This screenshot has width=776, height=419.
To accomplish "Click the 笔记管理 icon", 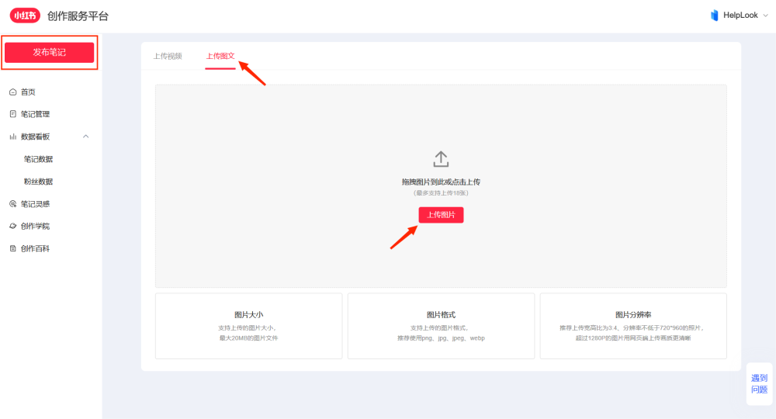I will tap(13, 114).
